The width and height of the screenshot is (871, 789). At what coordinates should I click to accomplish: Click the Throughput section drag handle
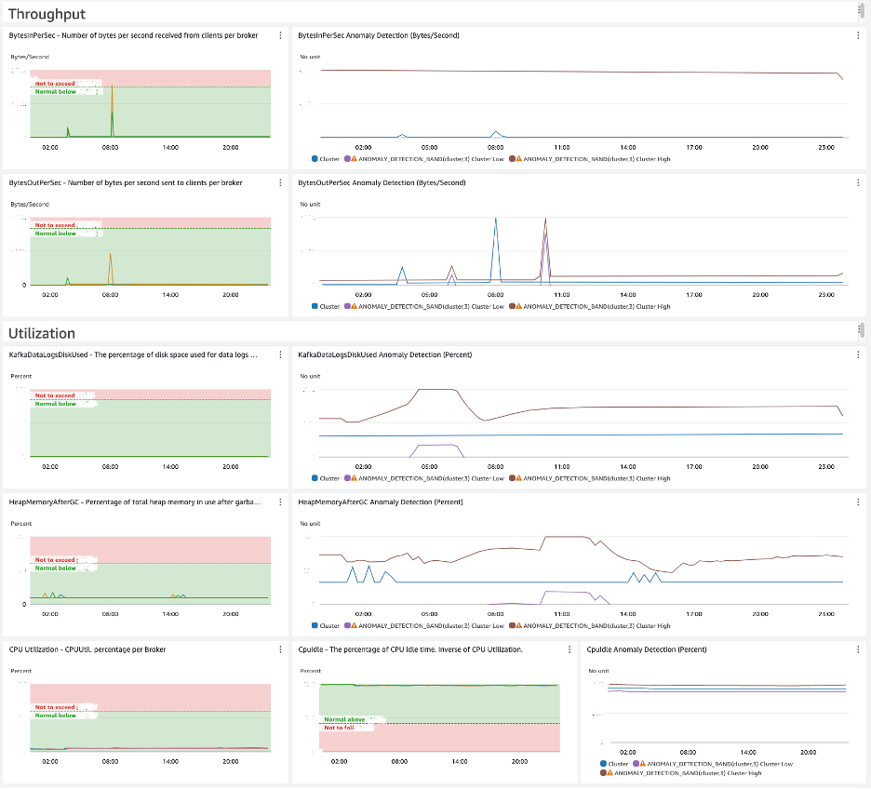861,11
